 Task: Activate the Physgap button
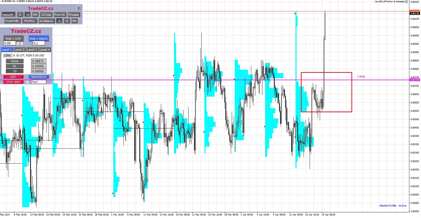(x=73, y=15)
